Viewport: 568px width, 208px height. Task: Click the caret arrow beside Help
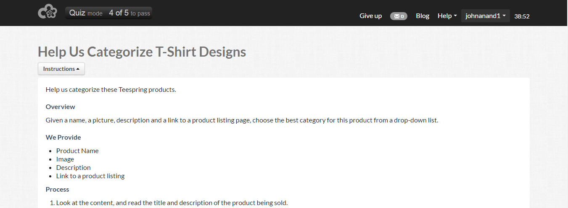[455, 16]
